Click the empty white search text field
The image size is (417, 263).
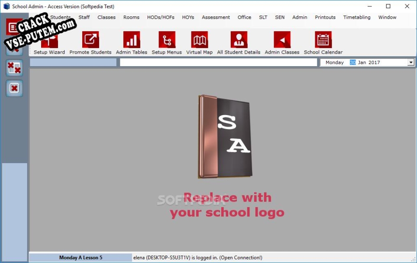click(218, 62)
